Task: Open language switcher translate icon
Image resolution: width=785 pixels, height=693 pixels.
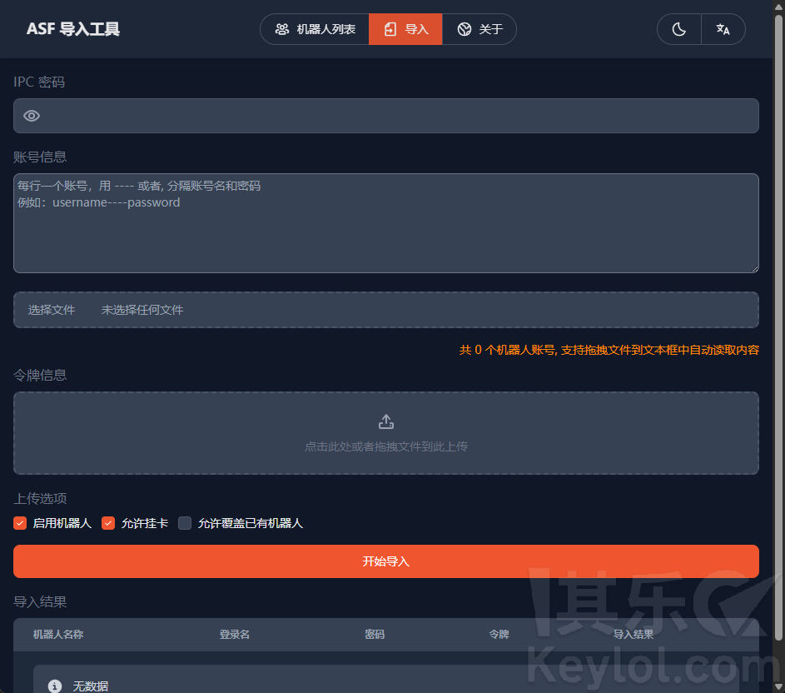Action: (x=723, y=29)
